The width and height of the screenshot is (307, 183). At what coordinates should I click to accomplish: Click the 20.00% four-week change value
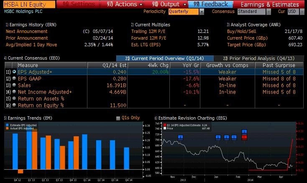click(160, 72)
